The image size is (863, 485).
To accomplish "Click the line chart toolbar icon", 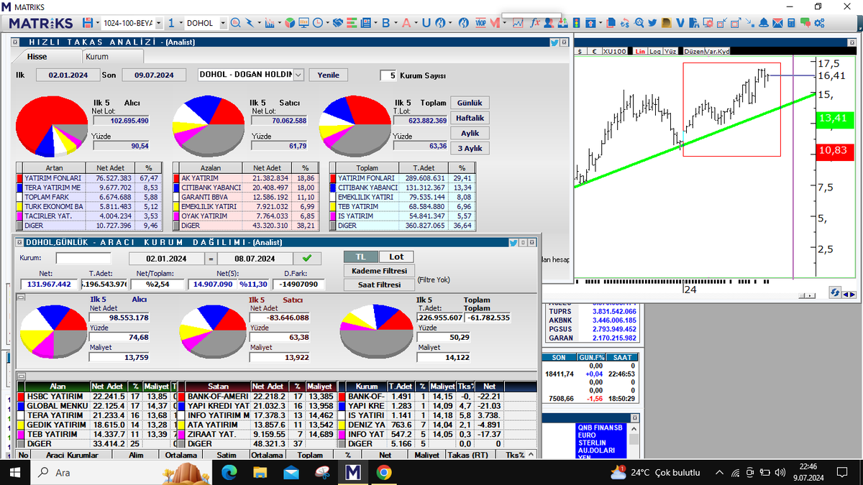I will click(x=518, y=23).
